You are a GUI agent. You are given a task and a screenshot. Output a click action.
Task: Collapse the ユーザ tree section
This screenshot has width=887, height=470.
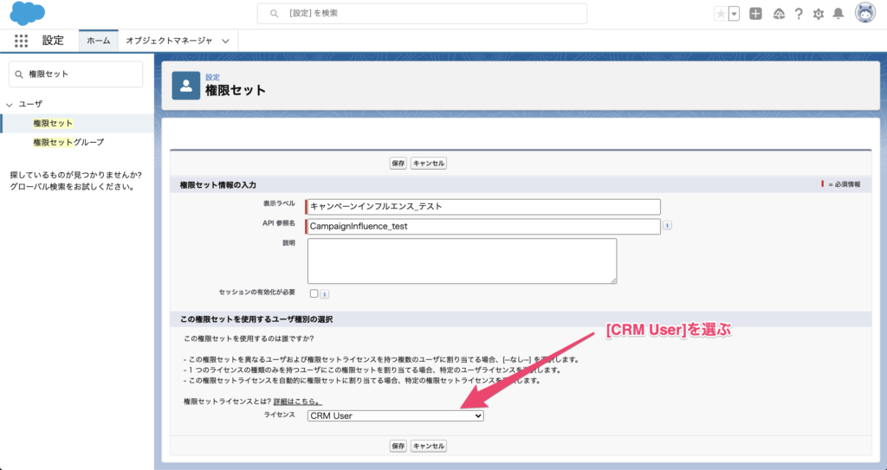pos(9,105)
